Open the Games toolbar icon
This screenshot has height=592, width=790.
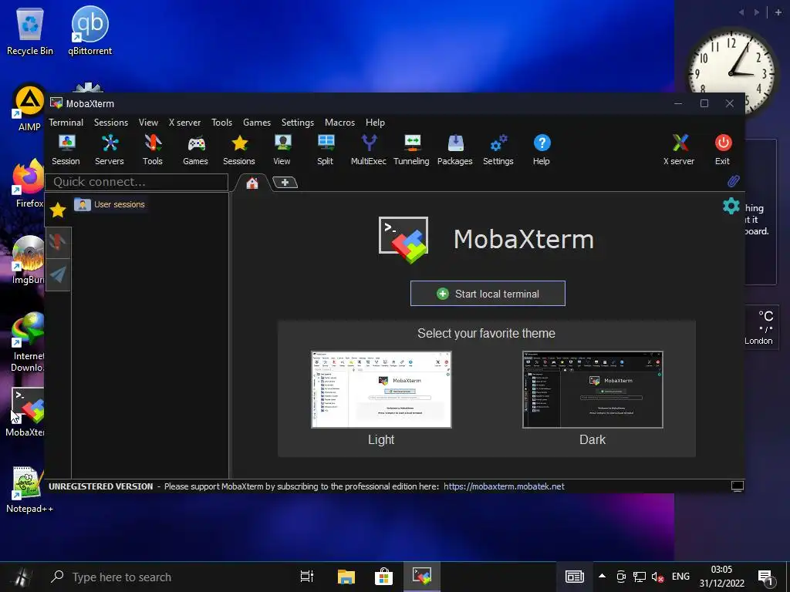click(195, 150)
